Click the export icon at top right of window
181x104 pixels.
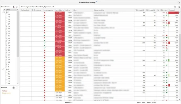tap(179, 2)
